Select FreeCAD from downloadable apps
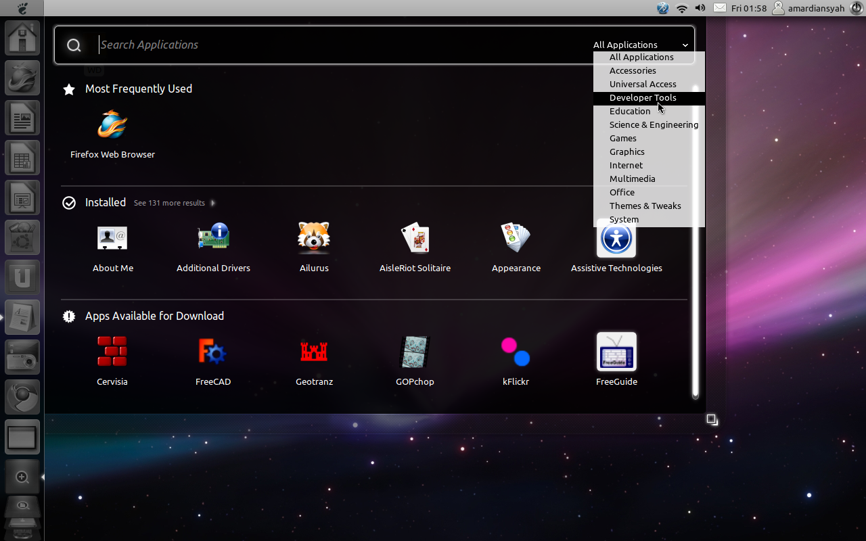 (213, 361)
